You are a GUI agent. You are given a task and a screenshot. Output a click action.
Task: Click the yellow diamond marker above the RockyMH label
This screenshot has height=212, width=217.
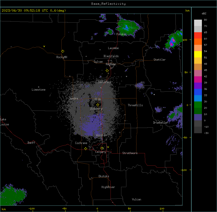coord(63,51)
